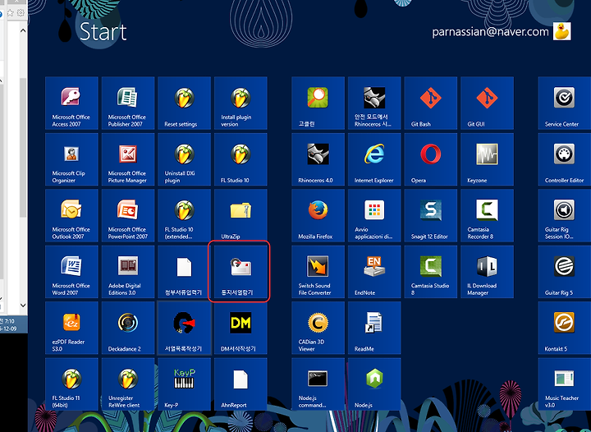Launch the Opera browser

[x=430, y=159]
